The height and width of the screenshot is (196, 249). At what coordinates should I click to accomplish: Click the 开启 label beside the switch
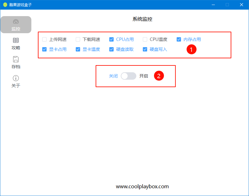144,76
